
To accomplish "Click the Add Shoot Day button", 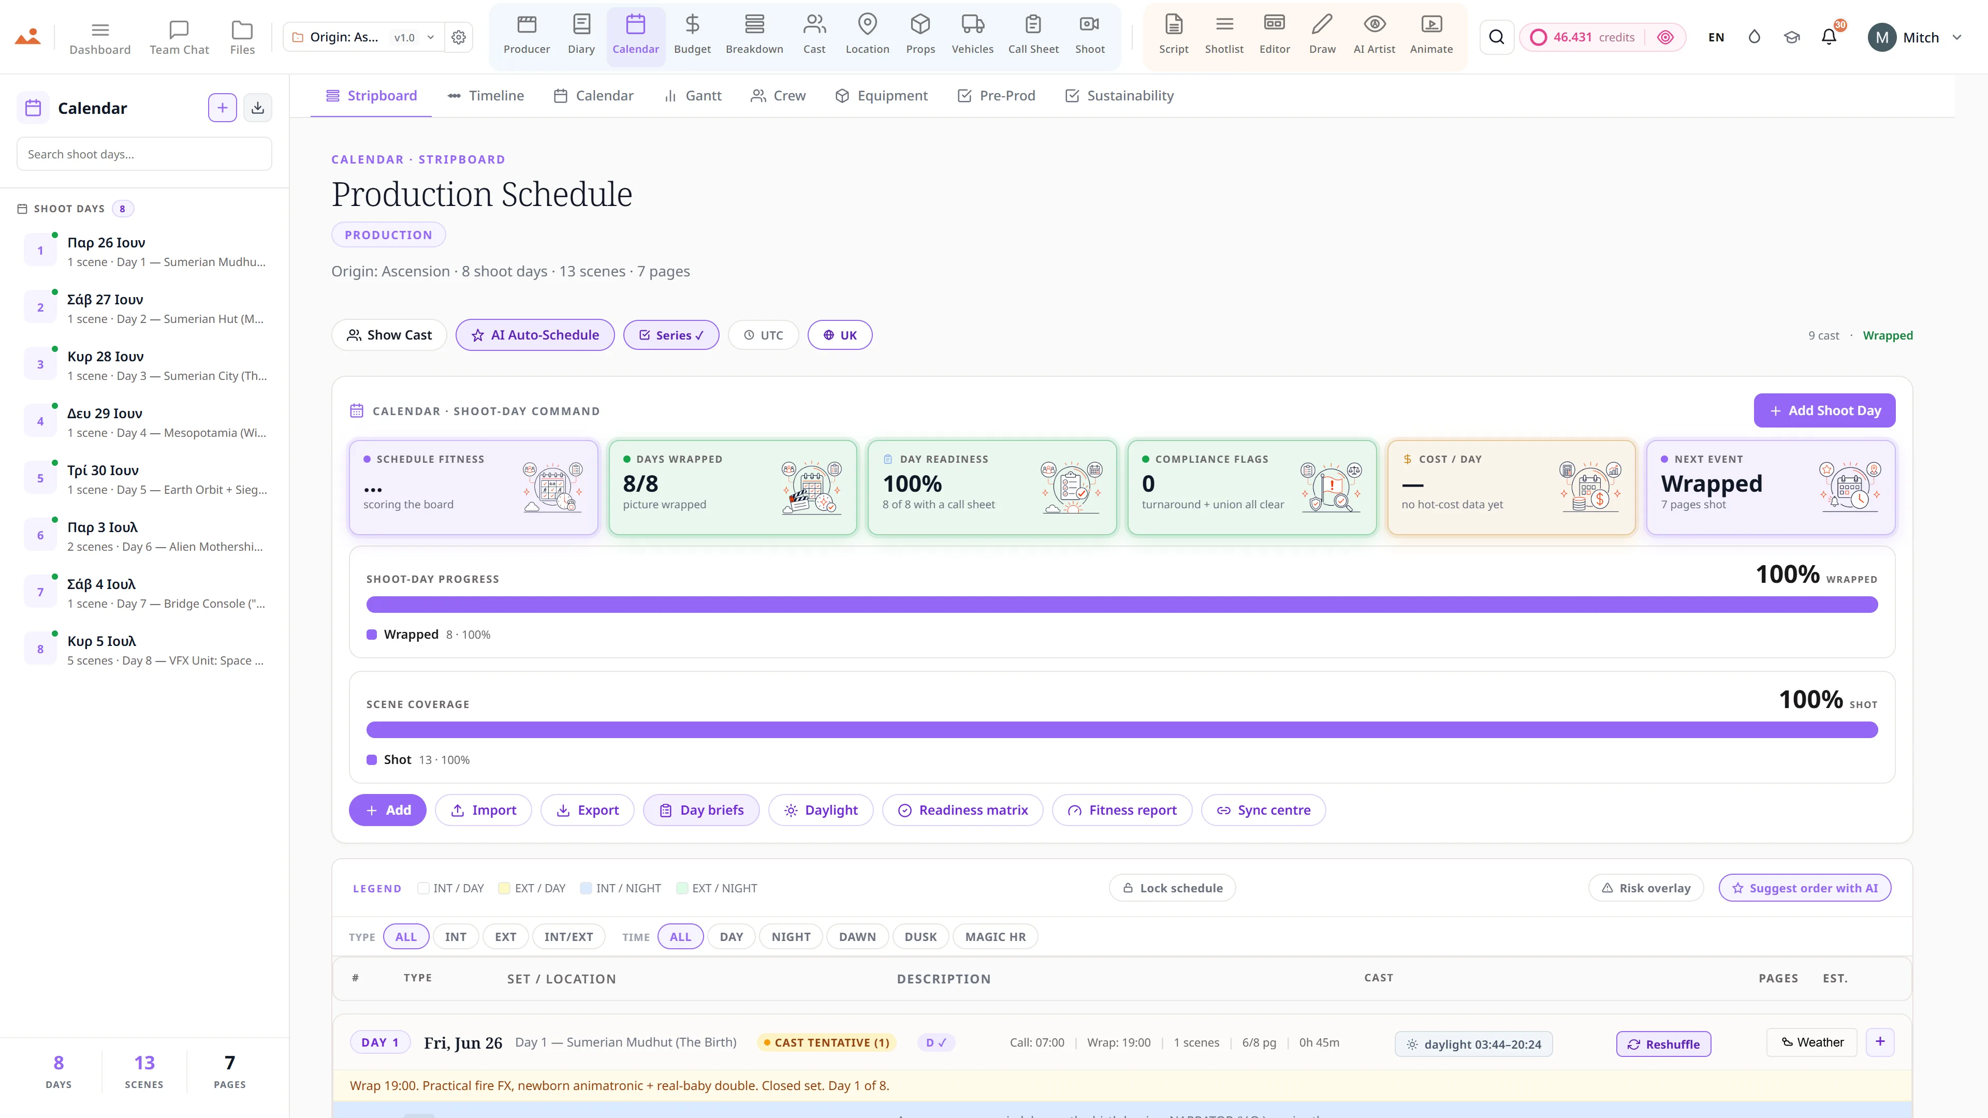I will [1824, 410].
